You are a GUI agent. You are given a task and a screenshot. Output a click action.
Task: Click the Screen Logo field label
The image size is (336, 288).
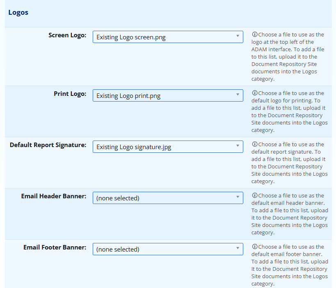pyautogui.click(x=67, y=35)
